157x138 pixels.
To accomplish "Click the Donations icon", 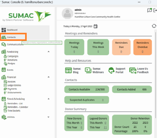I will click(5, 60).
